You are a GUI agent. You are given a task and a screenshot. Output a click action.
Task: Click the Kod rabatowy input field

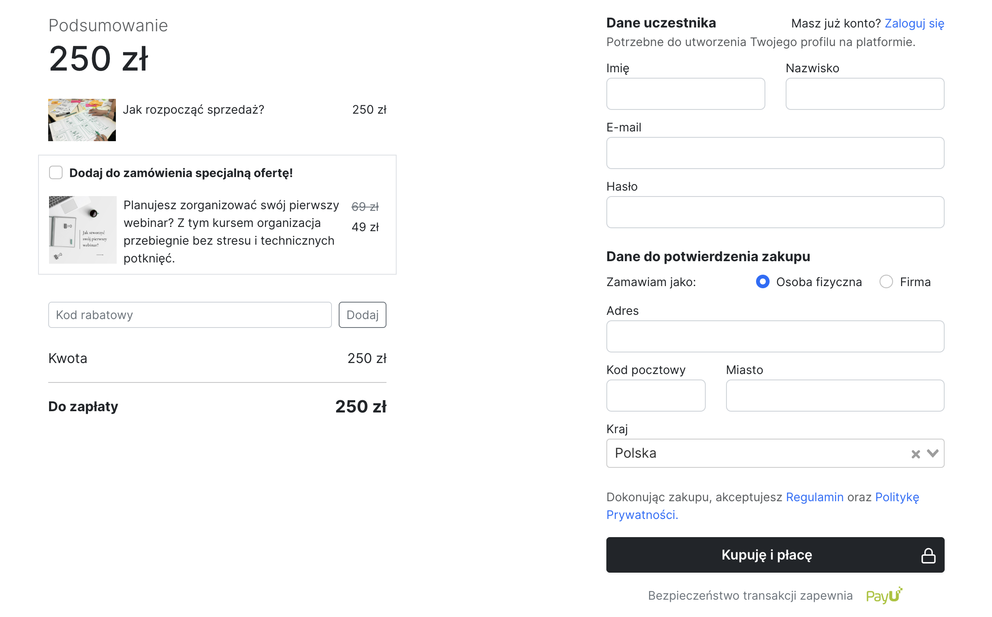[x=190, y=315]
